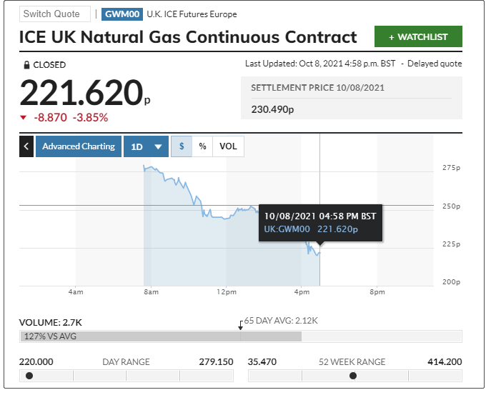Toggle the dollar price display mode
The height and width of the screenshot is (395, 486).
[182, 146]
